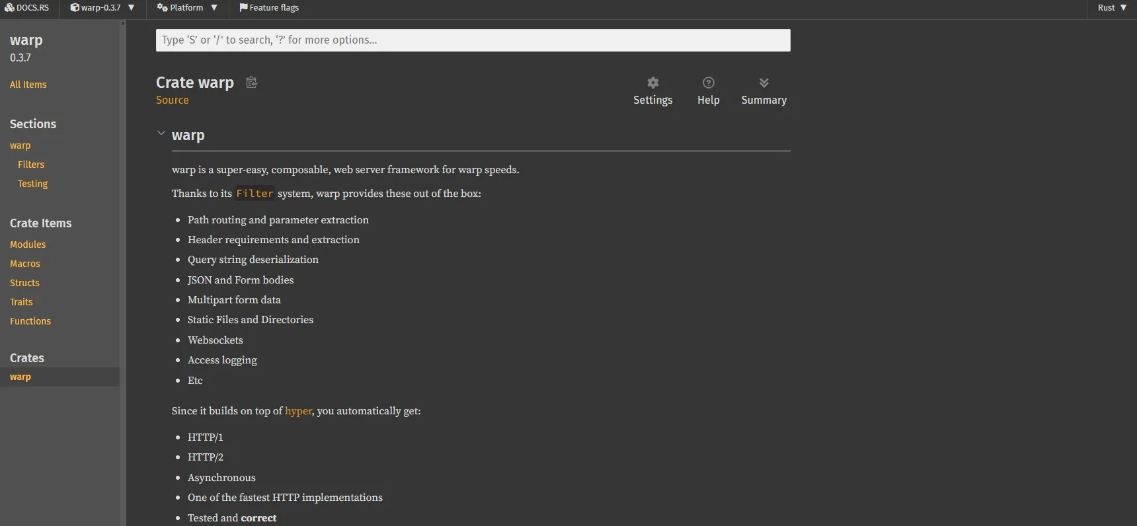Open the warp-0.3.7 crate dropdown
1137x526 pixels.
tap(102, 8)
